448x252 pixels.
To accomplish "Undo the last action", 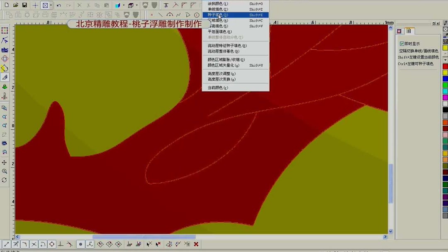I will click(x=59, y=5).
